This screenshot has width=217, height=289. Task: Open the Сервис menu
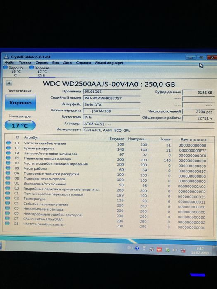pos(42,62)
